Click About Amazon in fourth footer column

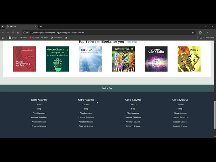click(180, 113)
